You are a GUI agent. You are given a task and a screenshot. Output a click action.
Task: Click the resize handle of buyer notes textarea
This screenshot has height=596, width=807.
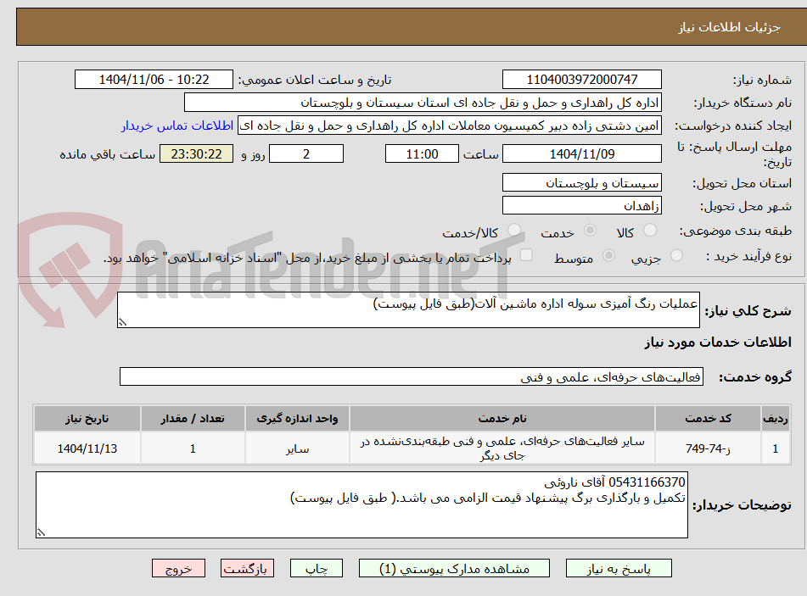pyautogui.click(x=42, y=532)
